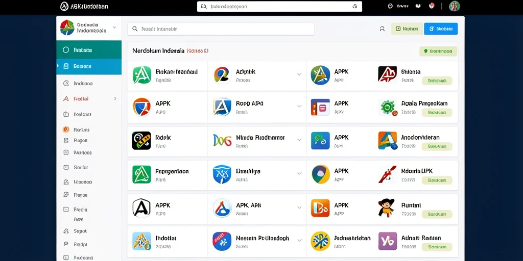Open the green Foangentoon app icon
The height and width of the screenshot is (261, 523).
point(142,174)
